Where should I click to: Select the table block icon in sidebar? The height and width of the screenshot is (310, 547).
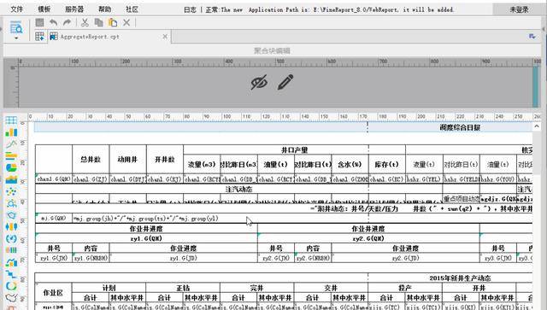pos(11,120)
